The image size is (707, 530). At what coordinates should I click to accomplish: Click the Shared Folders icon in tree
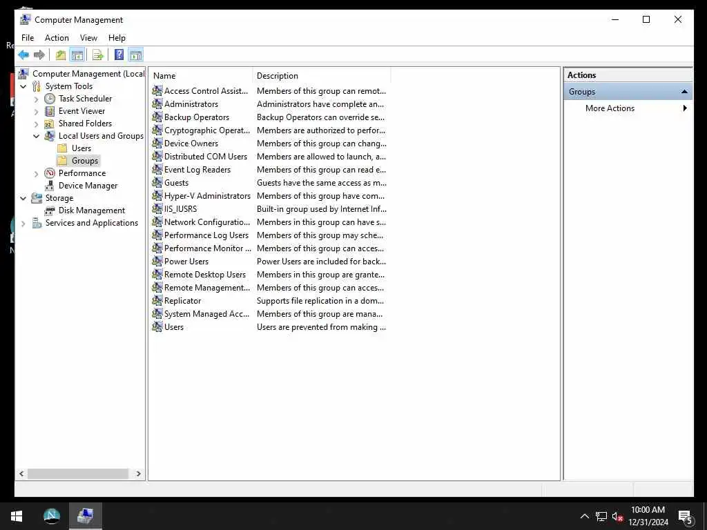click(x=50, y=124)
